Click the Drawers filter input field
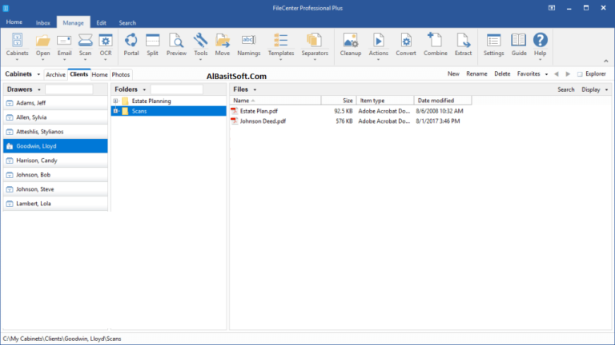The image size is (615, 345). (69, 89)
